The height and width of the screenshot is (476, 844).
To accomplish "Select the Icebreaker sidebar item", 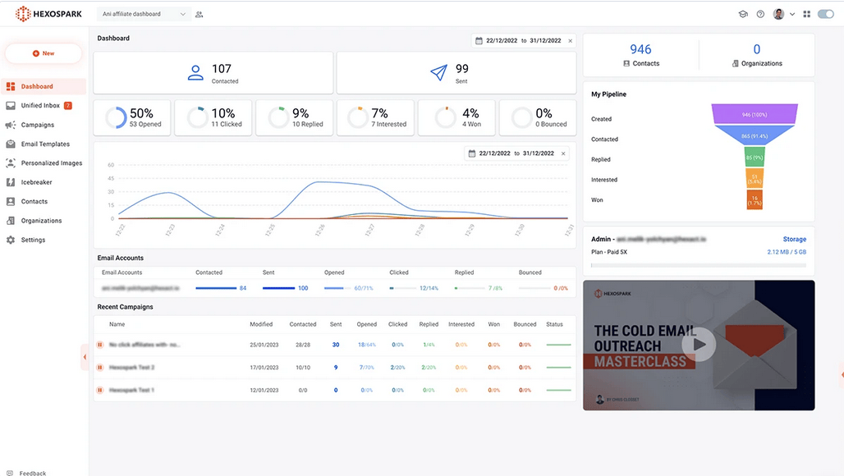I will click(x=39, y=182).
